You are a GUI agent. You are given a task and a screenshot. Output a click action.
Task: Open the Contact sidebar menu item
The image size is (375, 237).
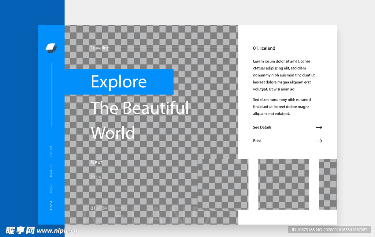coord(51,151)
